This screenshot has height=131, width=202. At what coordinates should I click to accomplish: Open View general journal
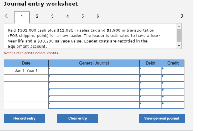[162, 118]
